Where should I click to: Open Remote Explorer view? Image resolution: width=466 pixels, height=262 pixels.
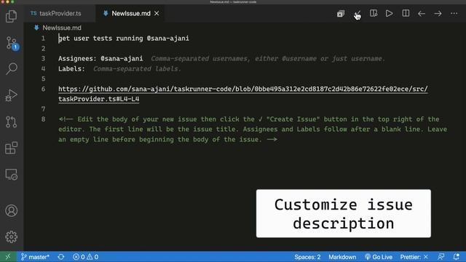click(12, 175)
